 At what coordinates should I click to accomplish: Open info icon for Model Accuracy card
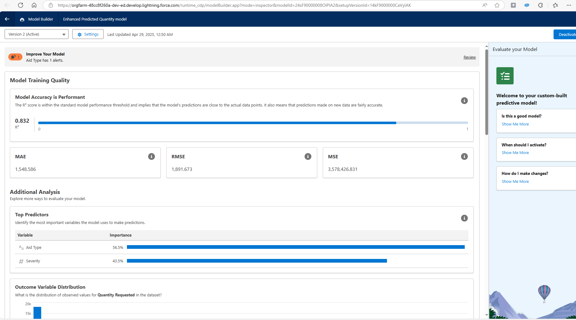(x=464, y=101)
